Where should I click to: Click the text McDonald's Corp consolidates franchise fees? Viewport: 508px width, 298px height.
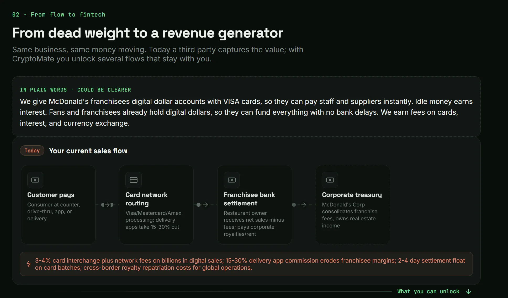point(350,215)
